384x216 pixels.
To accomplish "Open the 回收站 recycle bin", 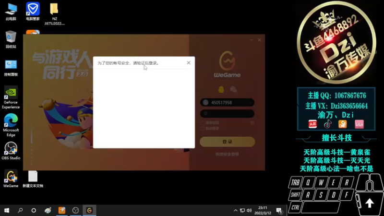I will pos(11,39).
